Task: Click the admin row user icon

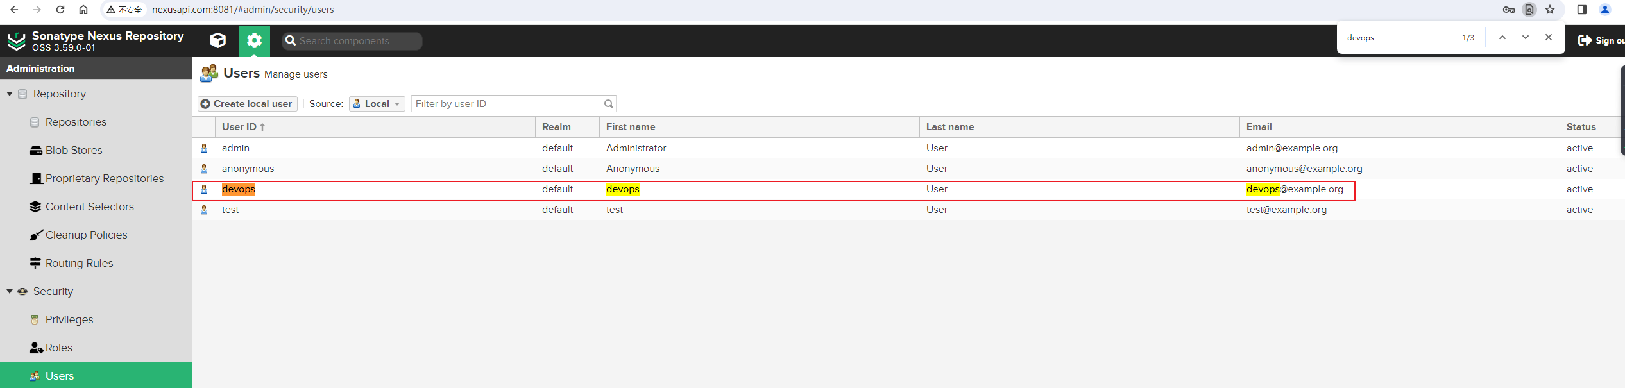Action: [x=204, y=148]
